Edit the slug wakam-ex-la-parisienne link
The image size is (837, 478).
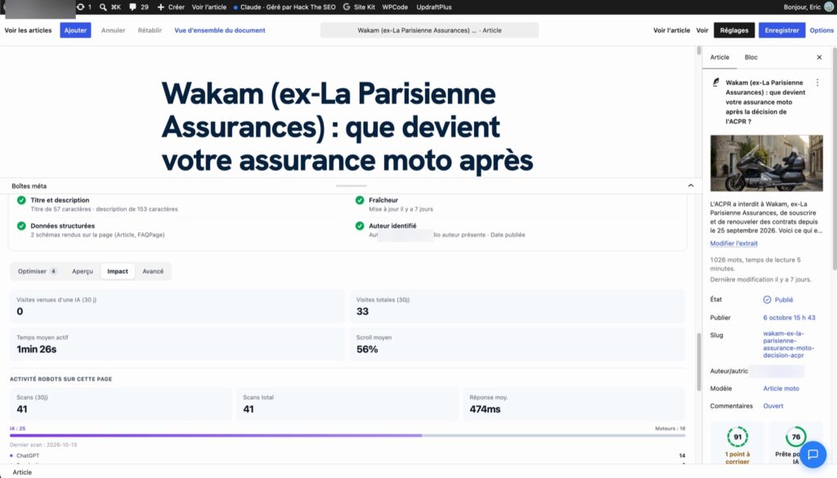point(789,344)
